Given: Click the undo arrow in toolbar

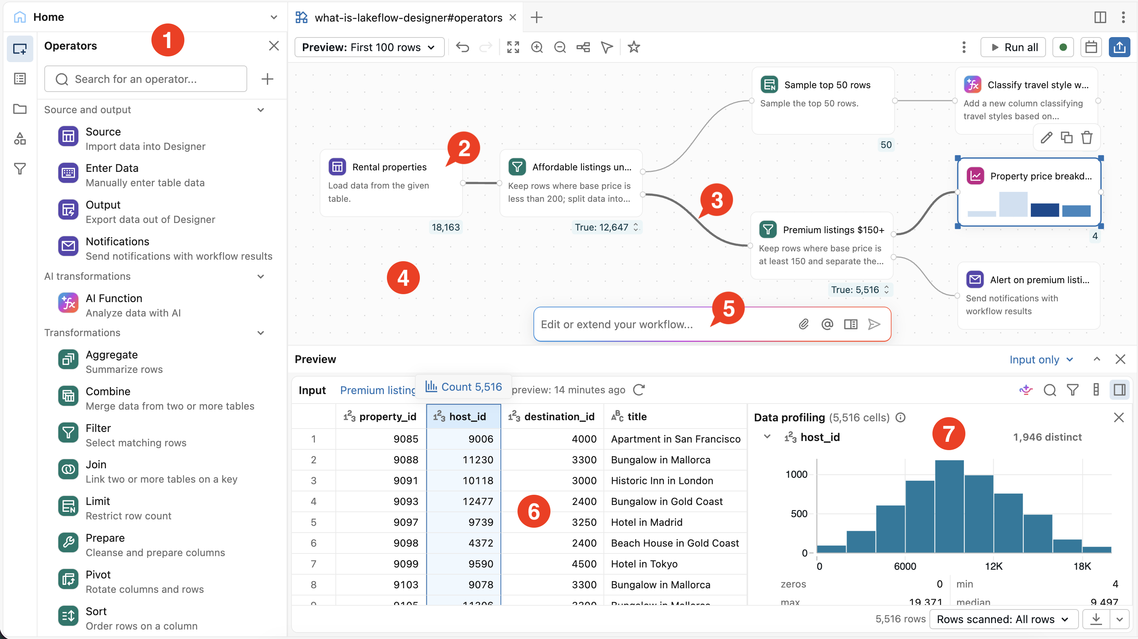Looking at the screenshot, I should tap(463, 47).
